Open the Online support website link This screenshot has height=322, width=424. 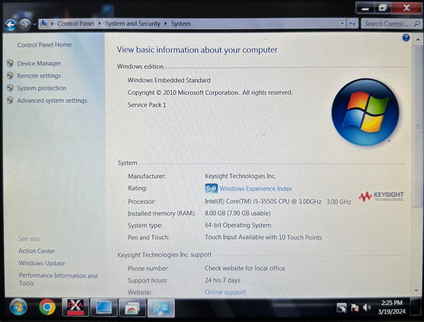tap(225, 292)
